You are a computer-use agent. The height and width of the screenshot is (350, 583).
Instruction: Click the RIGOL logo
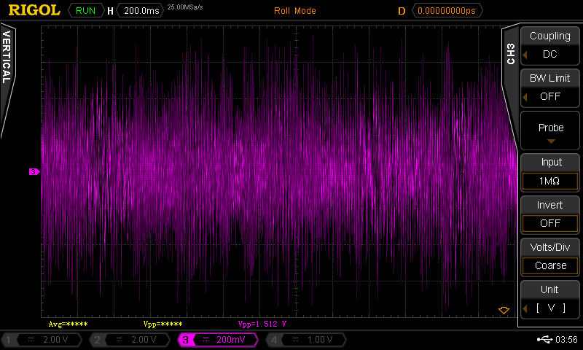[x=33, y=10]
